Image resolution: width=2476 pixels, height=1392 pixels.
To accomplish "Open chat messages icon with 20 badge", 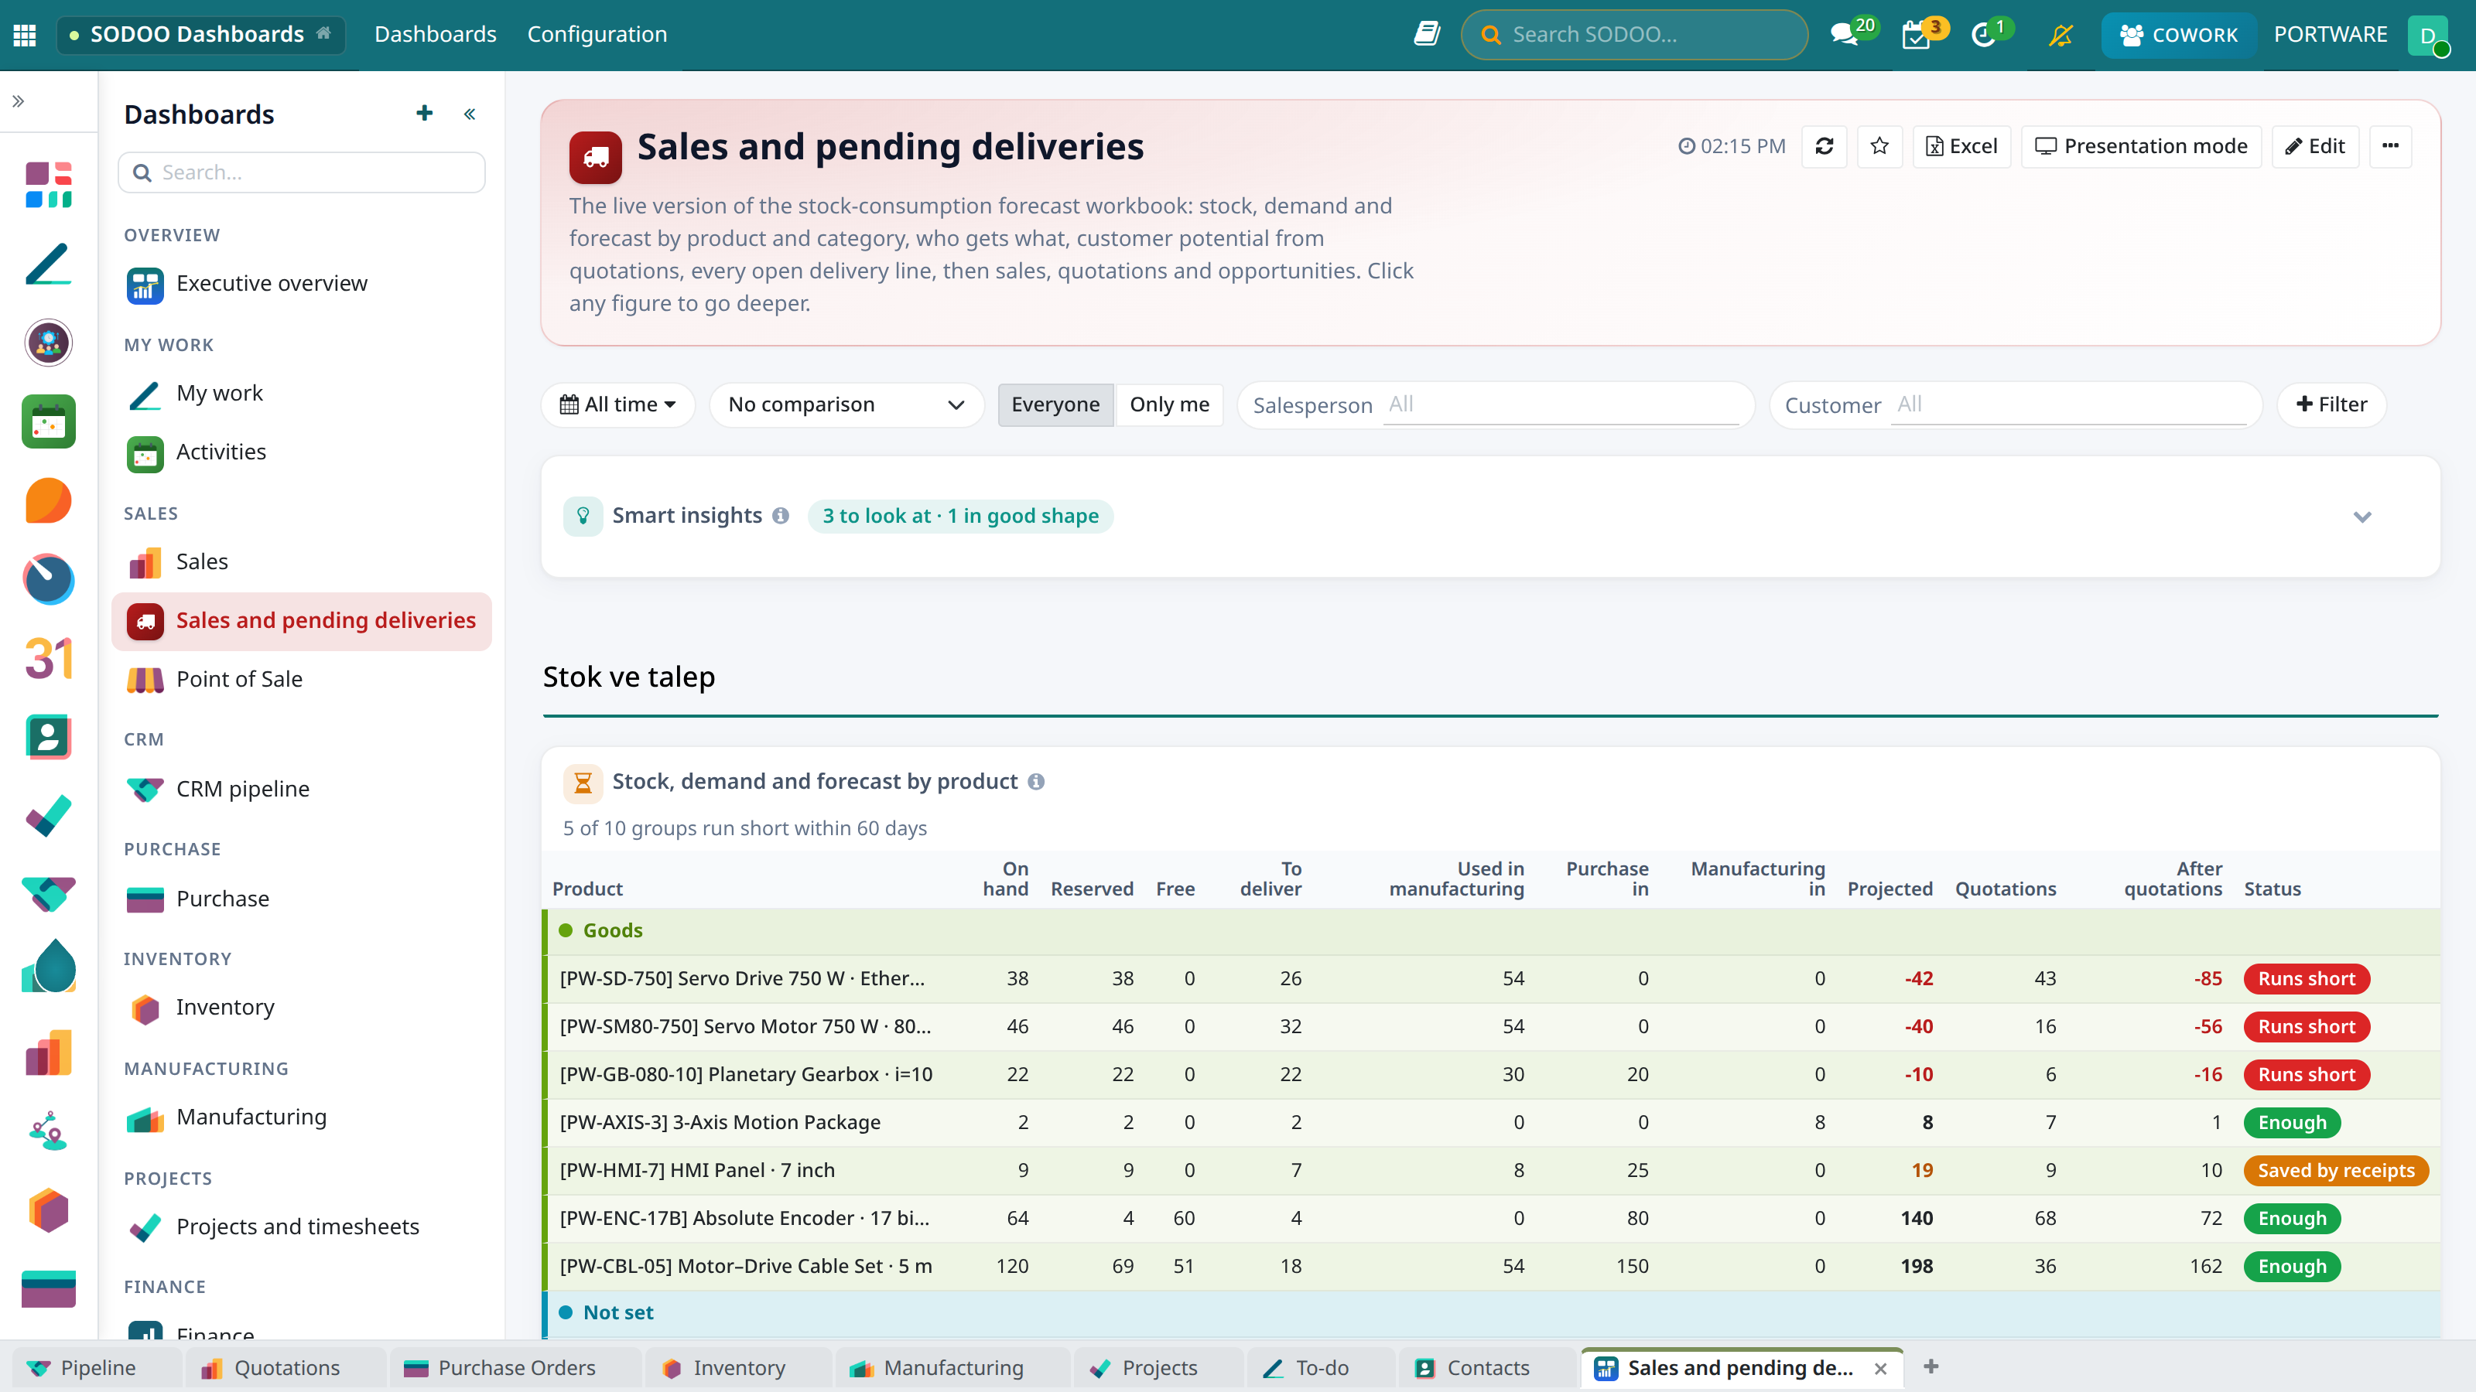I will coord(1844,35).
